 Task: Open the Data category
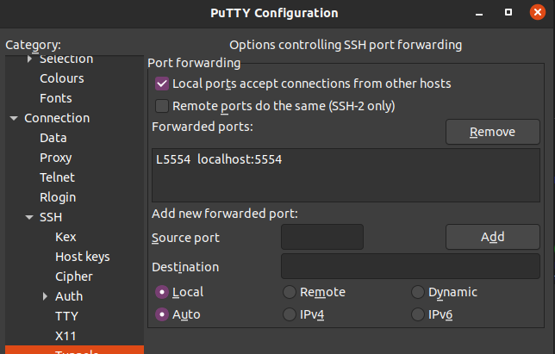[x=53, y=138]
